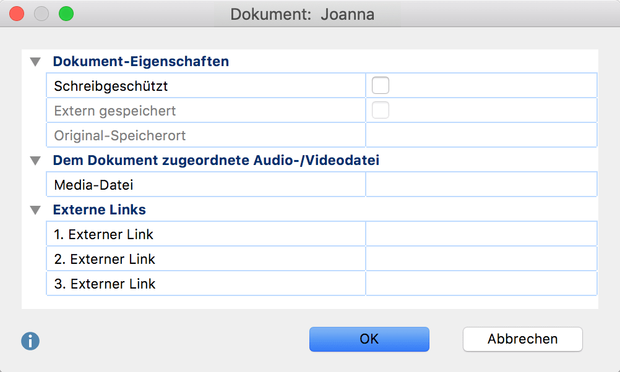Screen dimensions: 620x372
Task: Confirm with the OK button
Action: pyautogui.click(x=369, y=339)
